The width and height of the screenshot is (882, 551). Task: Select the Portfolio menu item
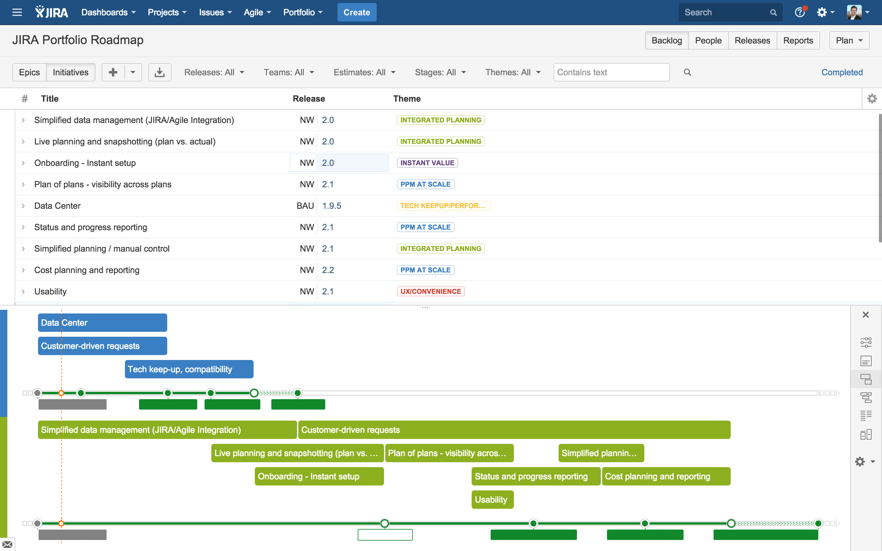[x=300, y=12]
